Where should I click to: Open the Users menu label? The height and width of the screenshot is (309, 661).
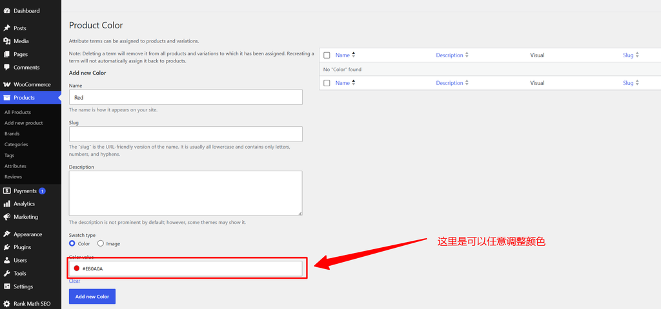point(20,260)
